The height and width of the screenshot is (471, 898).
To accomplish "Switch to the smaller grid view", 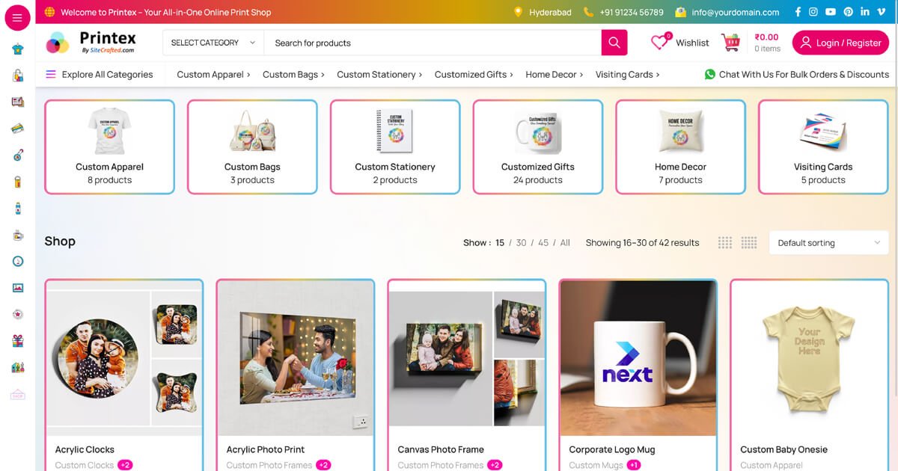I will tap(724, 242).
